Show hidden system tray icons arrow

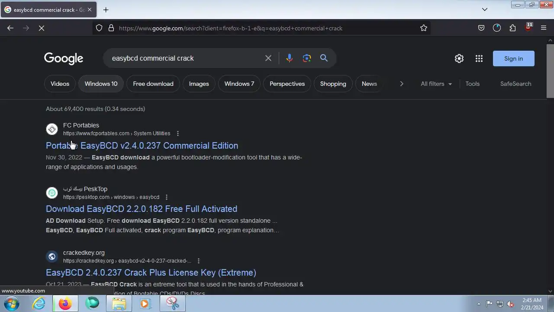click(479, 304)
